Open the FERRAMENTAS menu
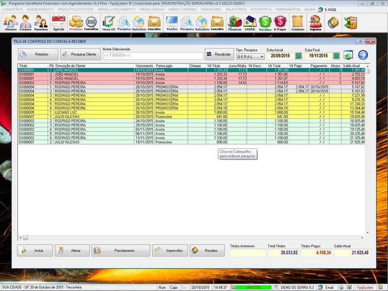Screen dimensions: 388x291 288,9
